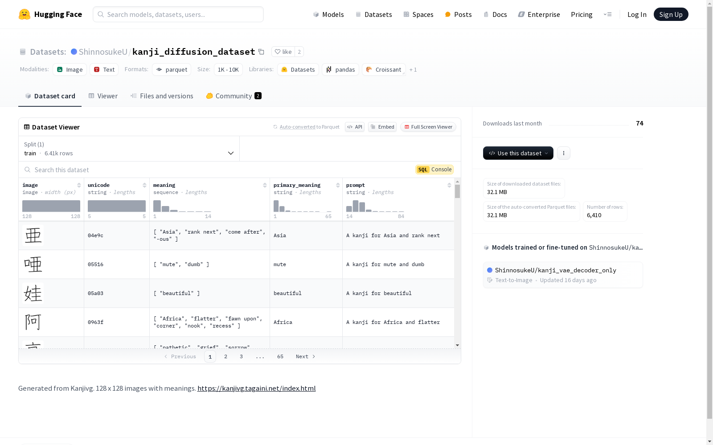Open the 05a03 kanji image thumbnail
The height and width of the screenshot is (445, 713).
pyautogui.click(x=33, y=293)
